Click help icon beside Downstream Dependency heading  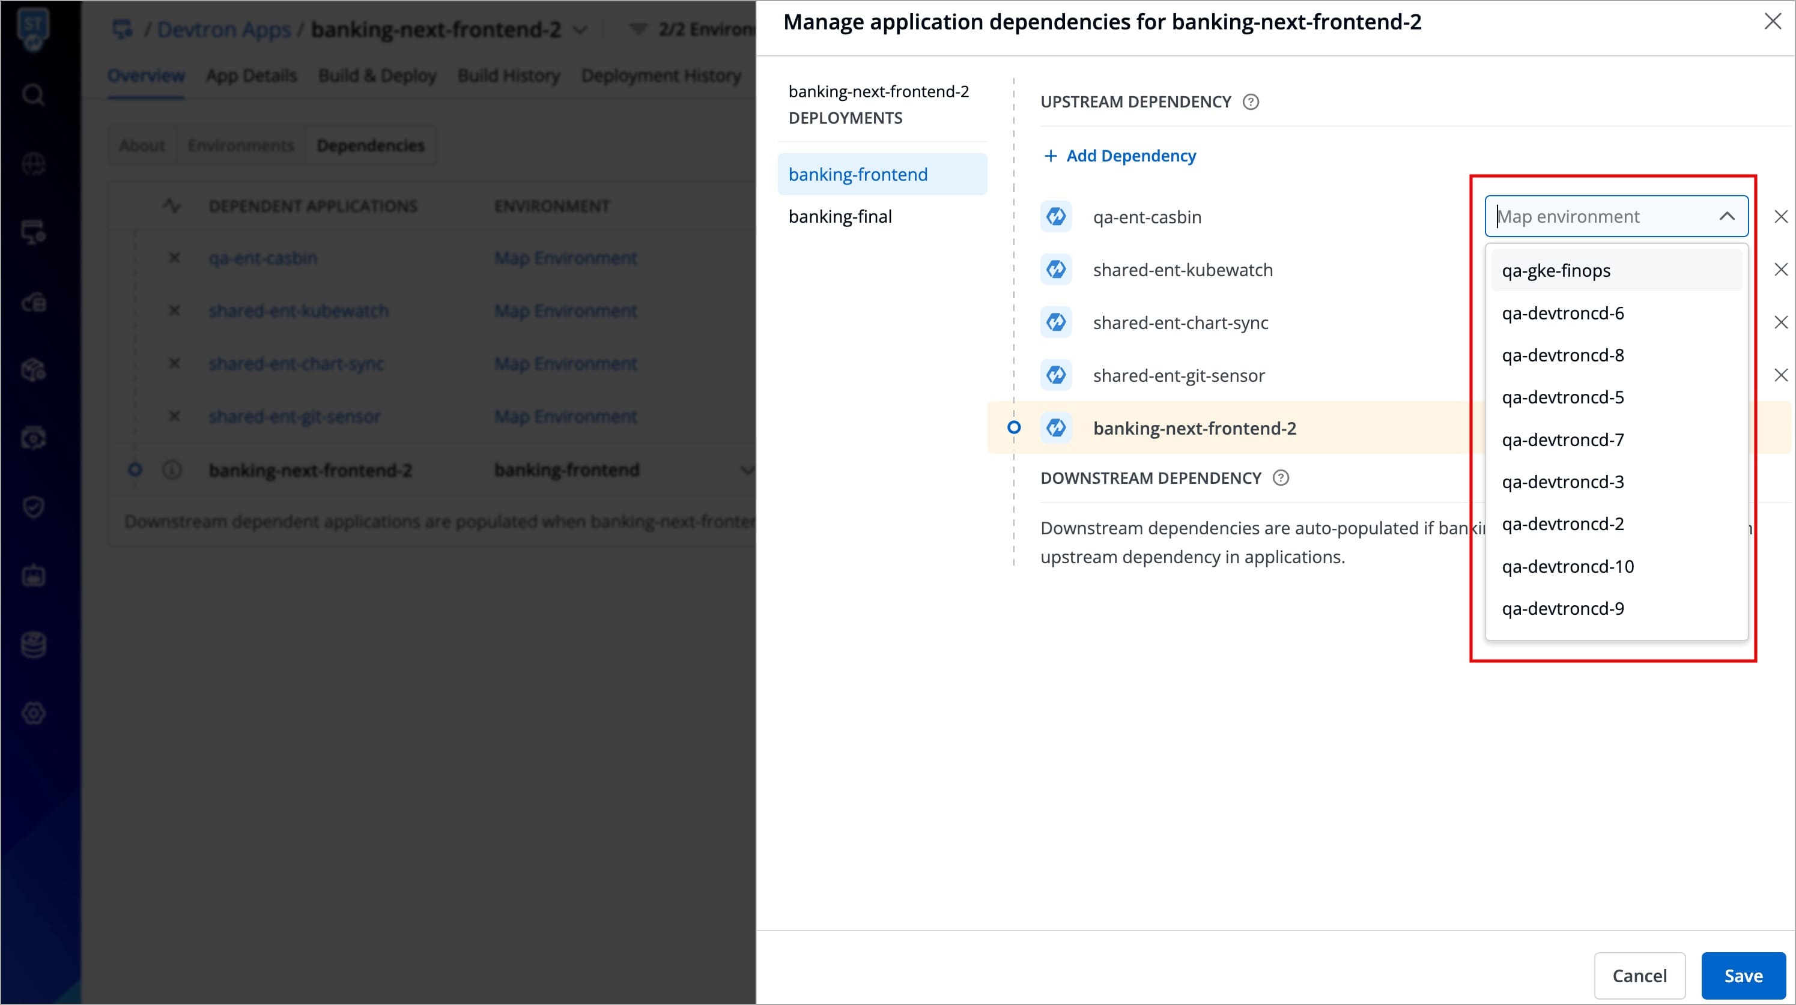(1281, 478)
